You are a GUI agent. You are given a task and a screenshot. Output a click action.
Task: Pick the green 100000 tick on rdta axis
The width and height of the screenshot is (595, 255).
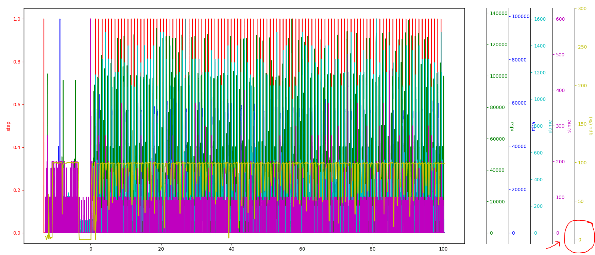click(x=499, y=76)
